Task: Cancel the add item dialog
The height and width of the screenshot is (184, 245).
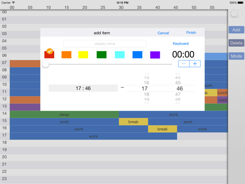Action: pyautogui.click(x=163, y=33)
